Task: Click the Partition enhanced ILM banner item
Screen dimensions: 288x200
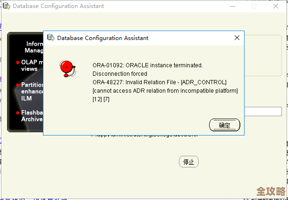Action: 30,91
